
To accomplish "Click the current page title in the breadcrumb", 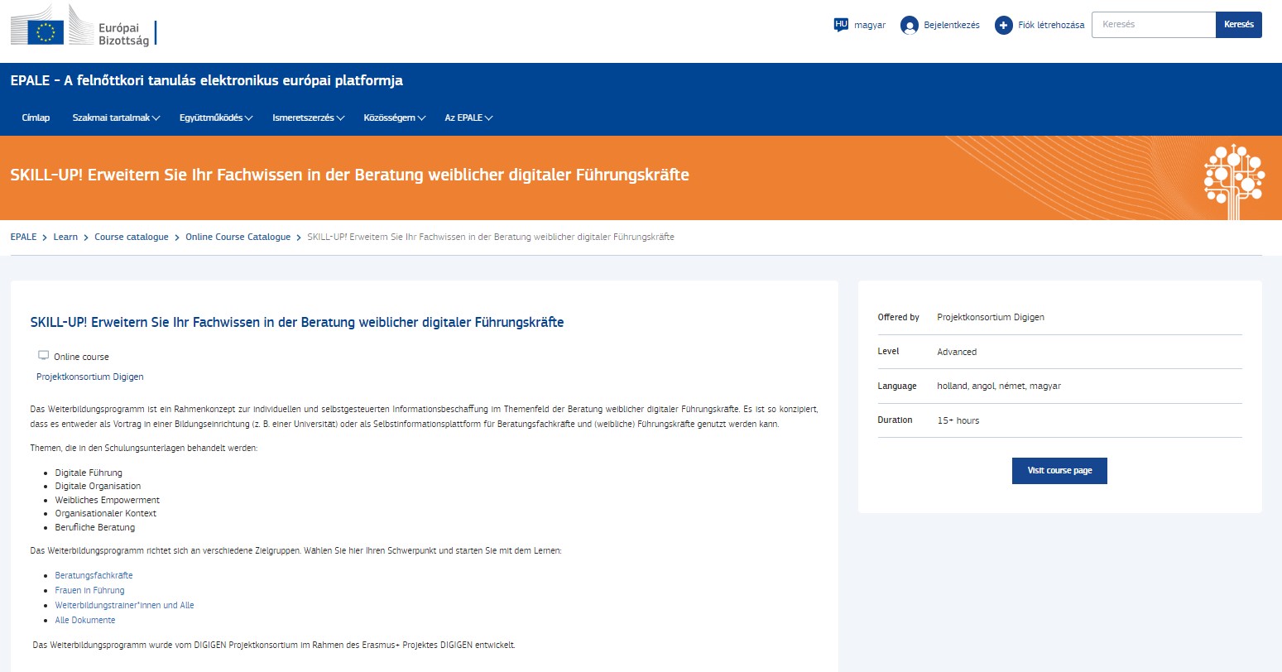I will pos(491,237).
